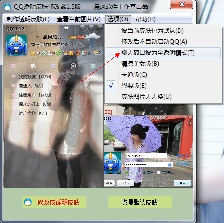This screenshot has height=223, width=224.
Task: Open the message box icon showing 2
Action: [96, 53]
